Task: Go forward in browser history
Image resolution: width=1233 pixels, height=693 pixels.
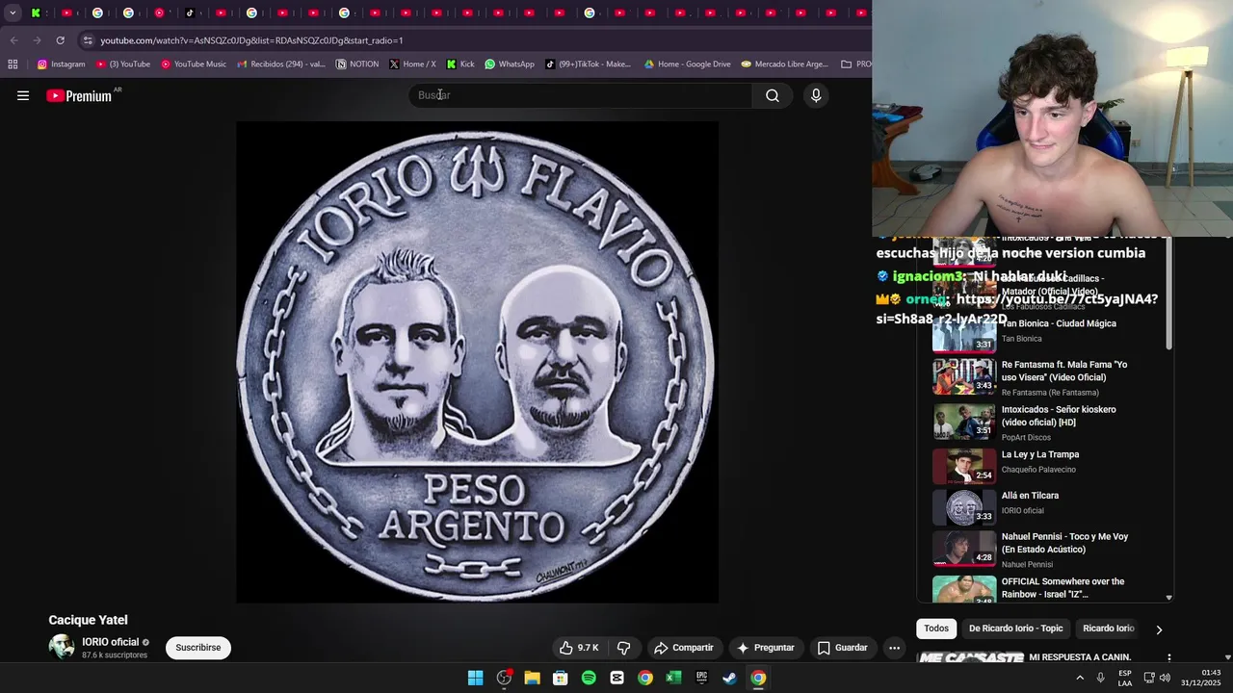Action: point(37,40)
